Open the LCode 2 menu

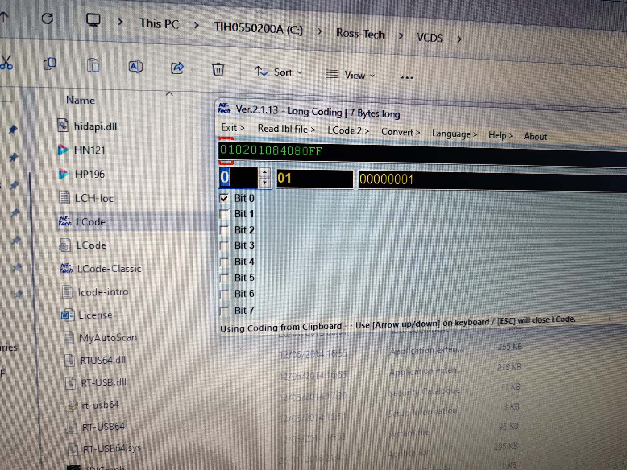tap(348, 130)
